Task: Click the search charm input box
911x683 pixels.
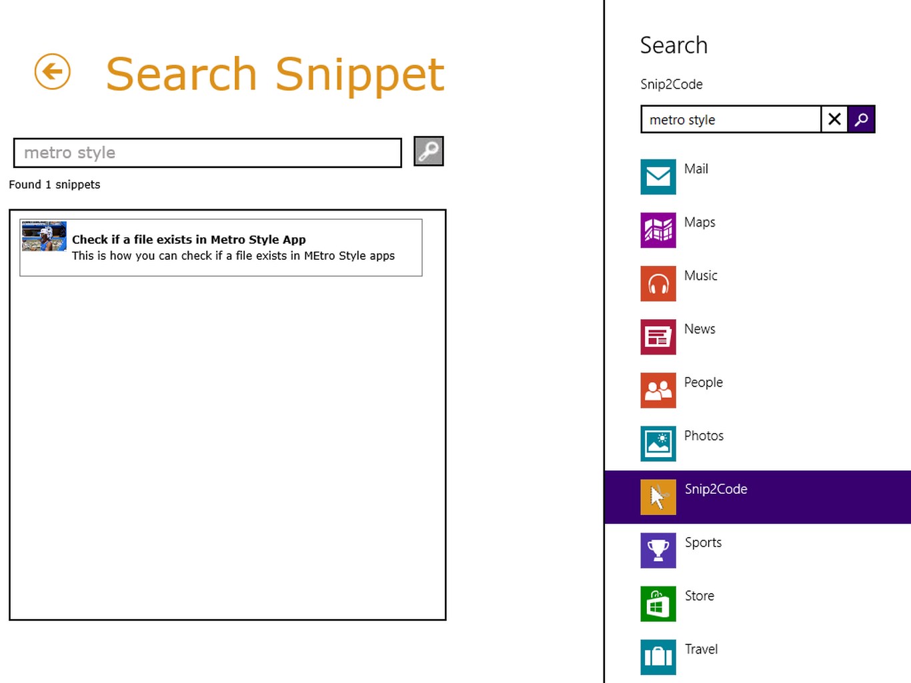Action: tap(731, 119)
